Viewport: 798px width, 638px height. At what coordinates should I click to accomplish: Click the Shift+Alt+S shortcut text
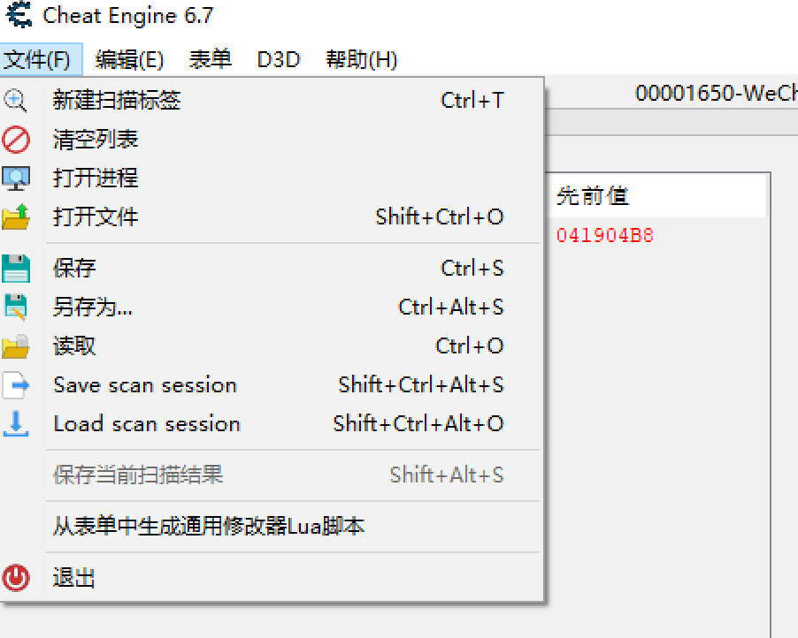tap(447, 475)
